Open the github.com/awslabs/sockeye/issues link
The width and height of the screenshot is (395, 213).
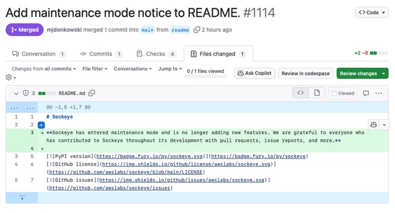pos(110,188)
